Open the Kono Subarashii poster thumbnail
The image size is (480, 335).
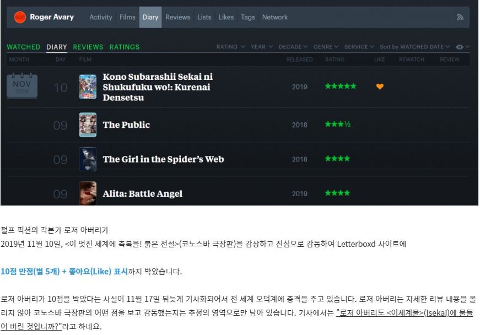88,87
